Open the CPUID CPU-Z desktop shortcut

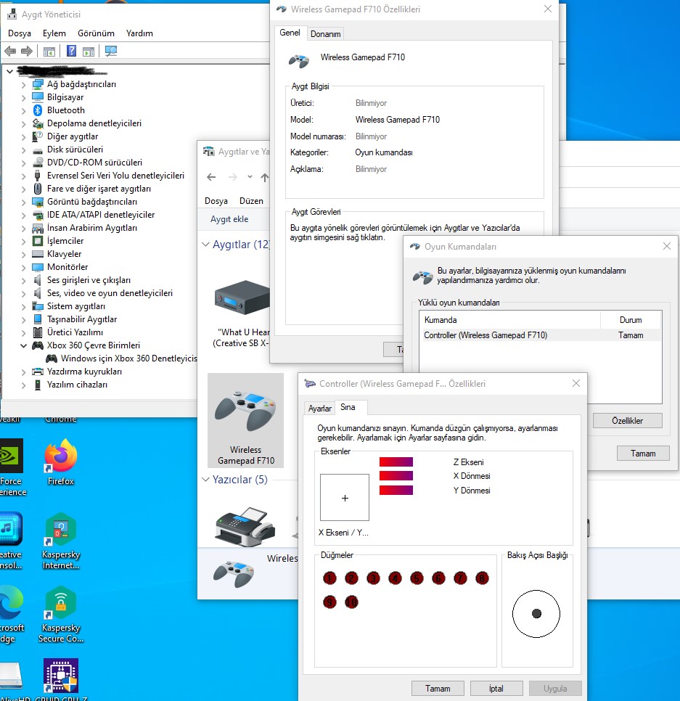pyautogui.click(x=61, y=679)
